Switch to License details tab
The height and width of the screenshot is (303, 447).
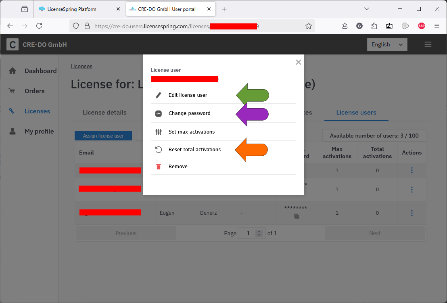coord(104,112)
